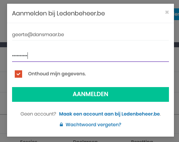This screenshot has height=142, width=179.
Task: Focus the email field containing geerte@dansmaar.be
Action: pos(91,34)
